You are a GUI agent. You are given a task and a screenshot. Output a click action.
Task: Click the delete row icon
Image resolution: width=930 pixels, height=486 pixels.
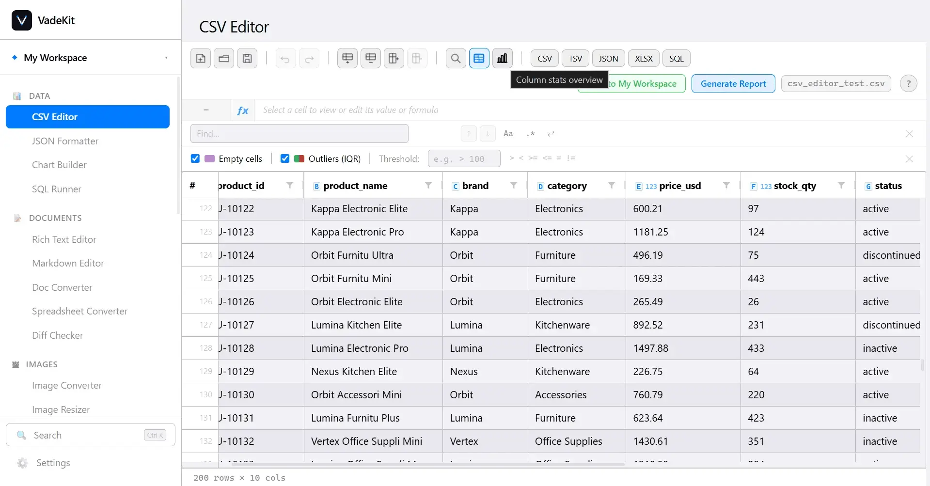[371, 59]
